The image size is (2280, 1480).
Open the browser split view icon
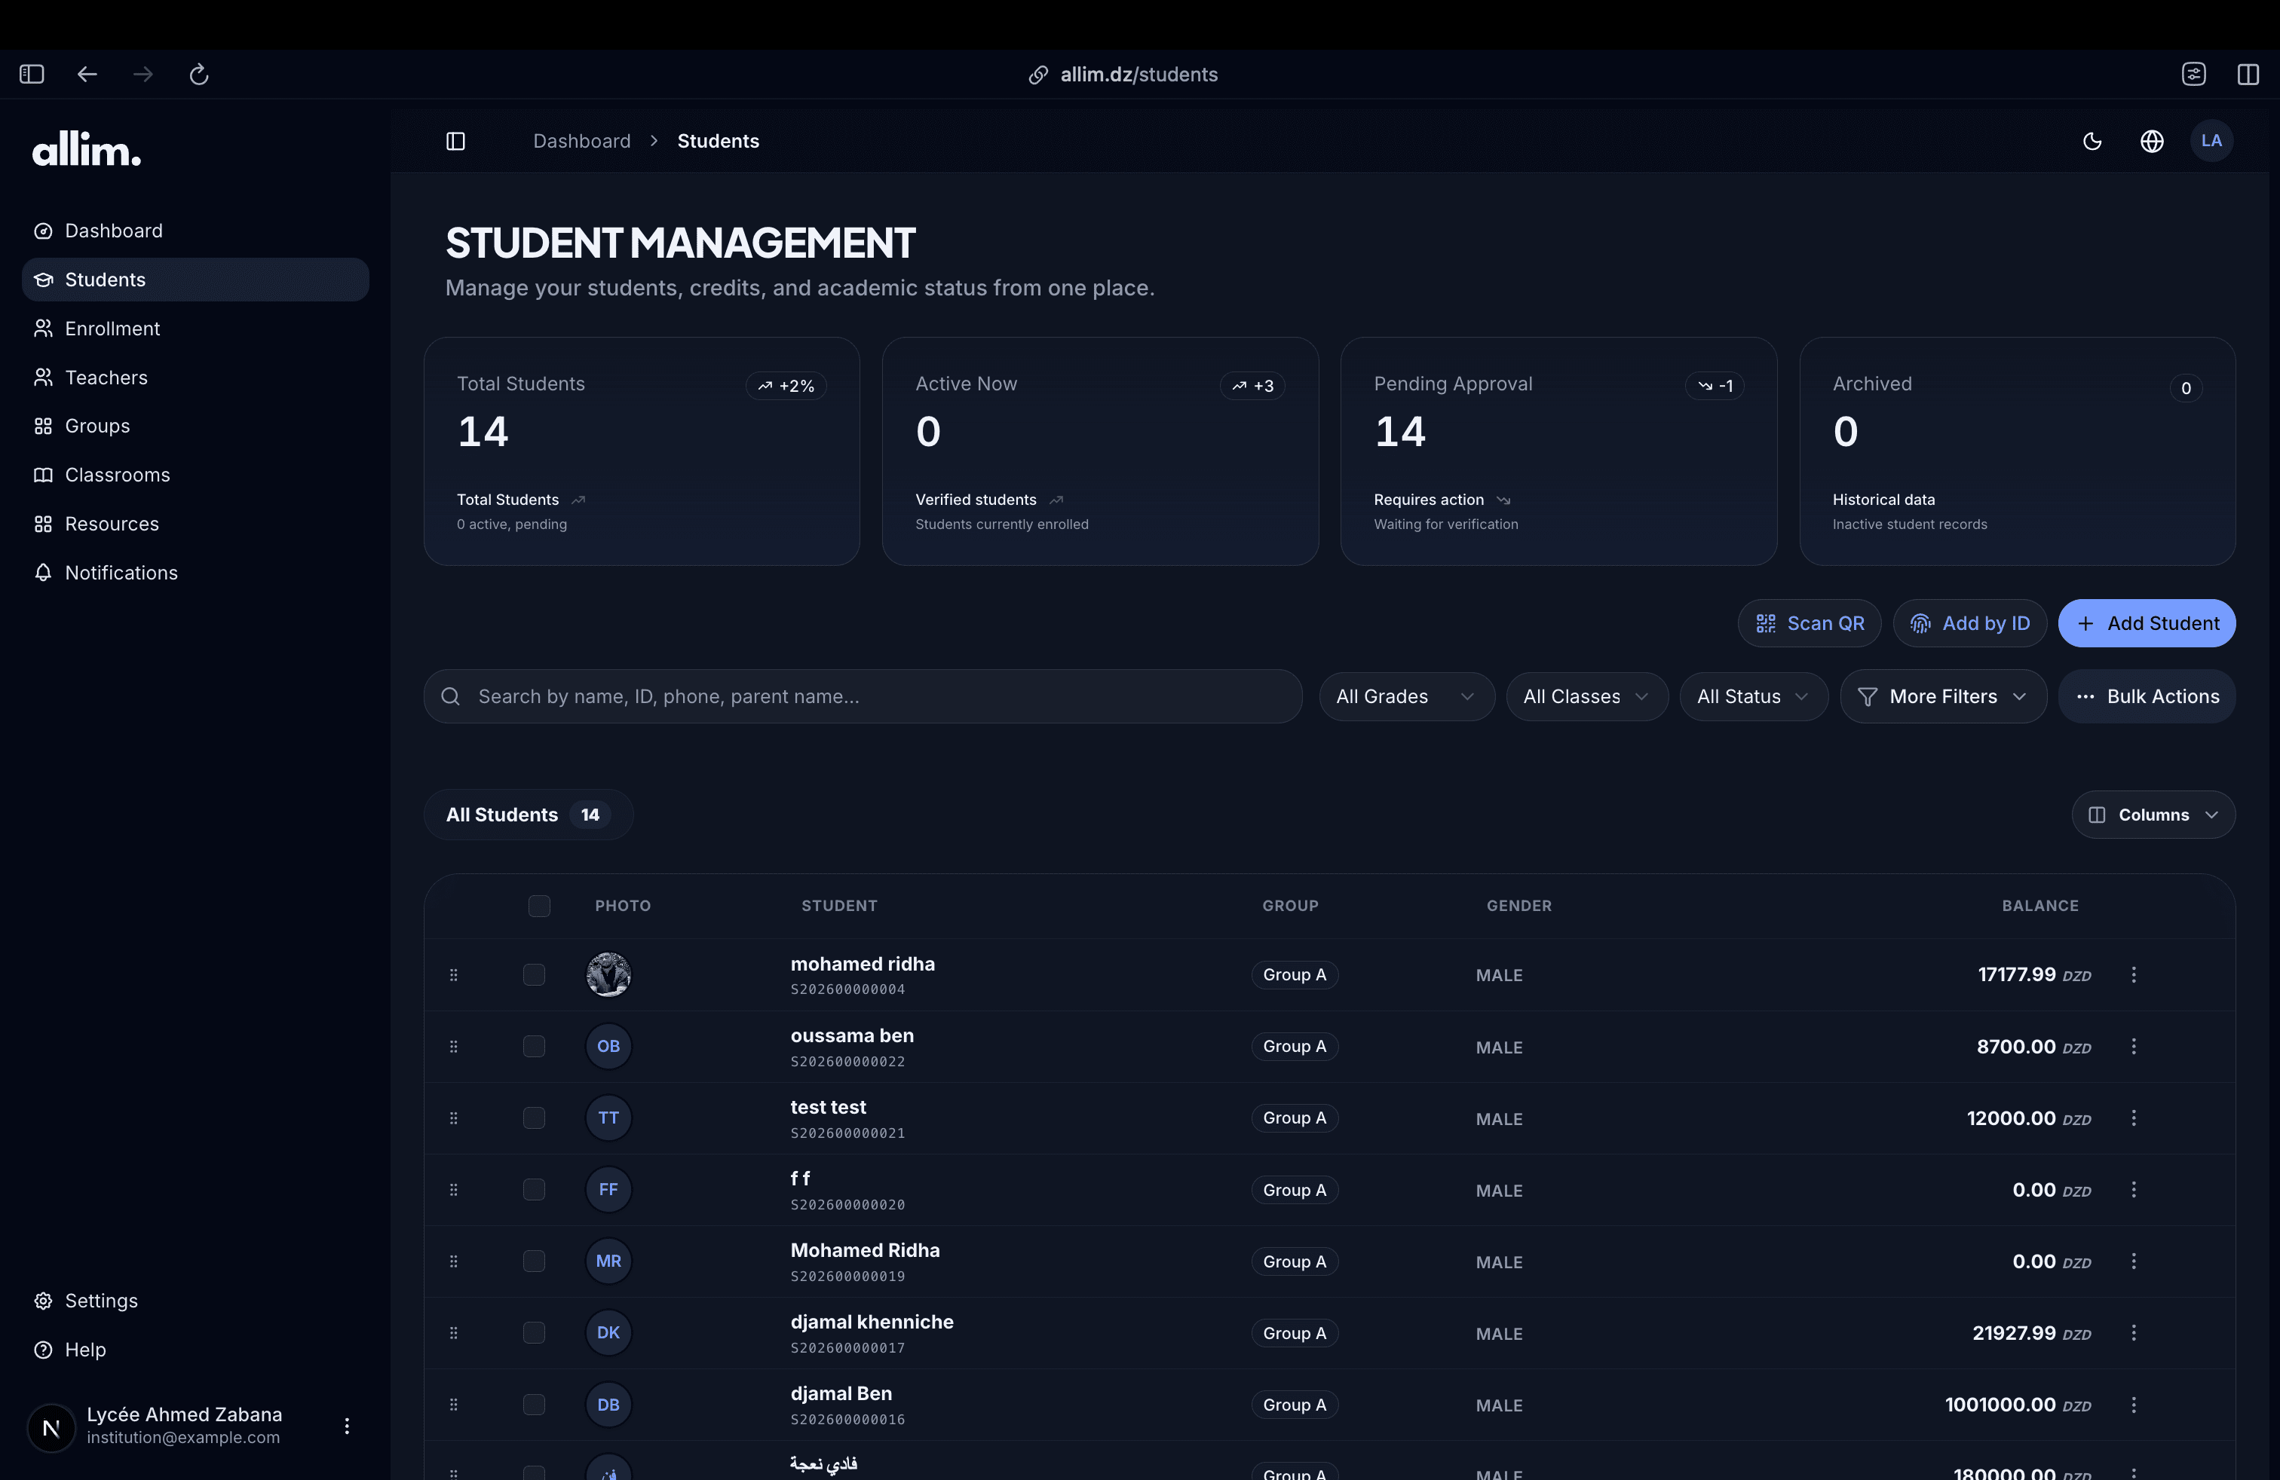pyautogui.click(x=2248, y=74)
